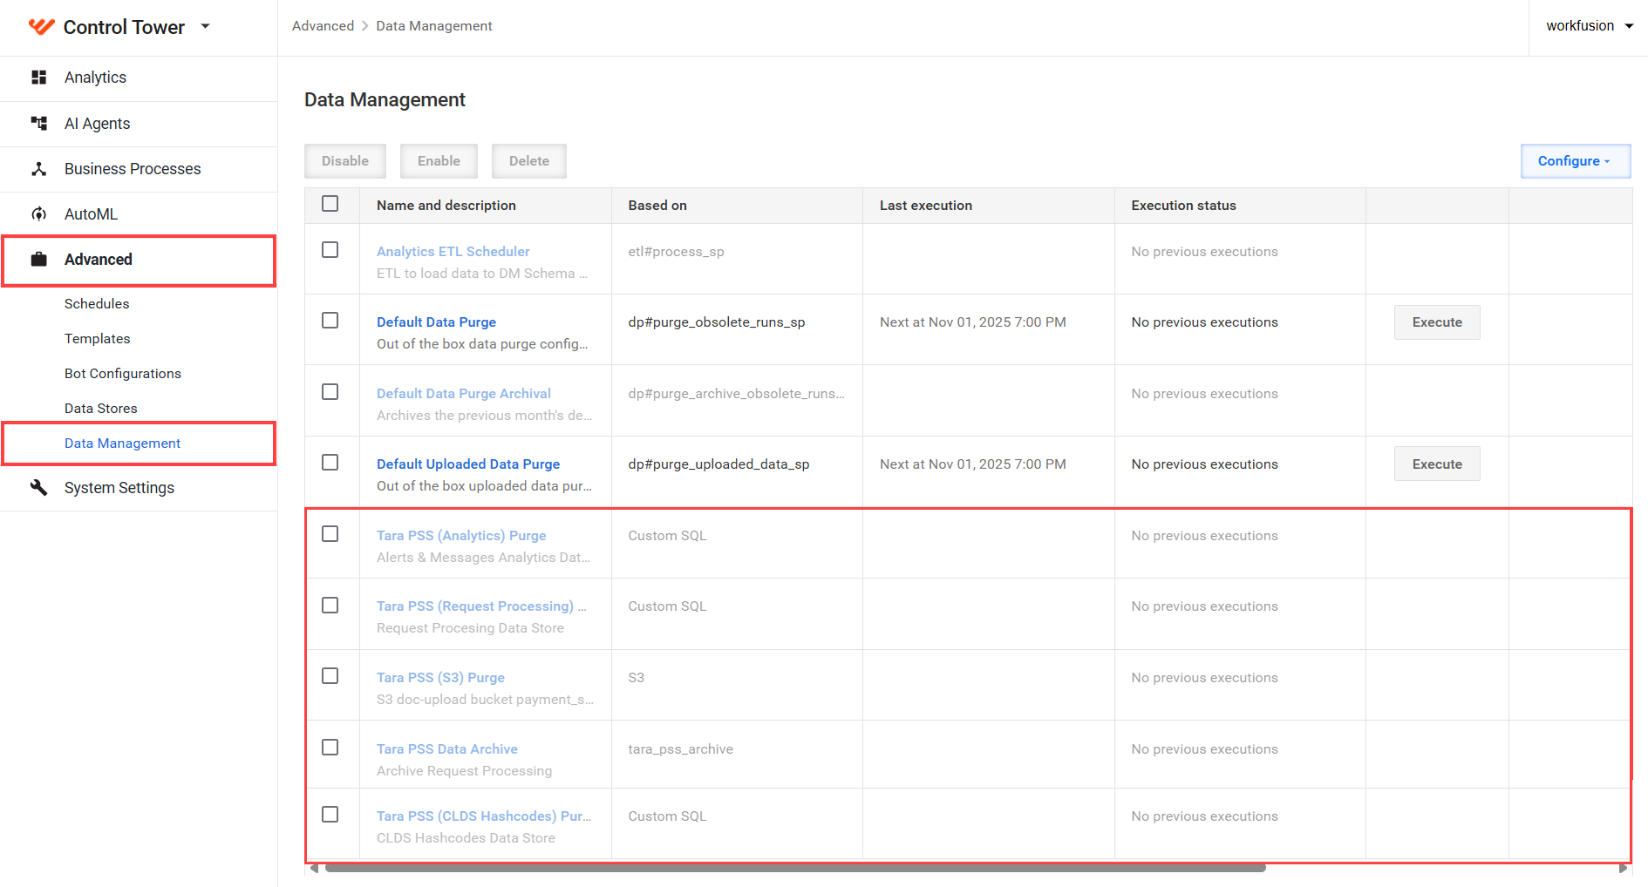Go to Schedules submenu
The height and width of the screenshot is (887, 1648).
[97, 304]
